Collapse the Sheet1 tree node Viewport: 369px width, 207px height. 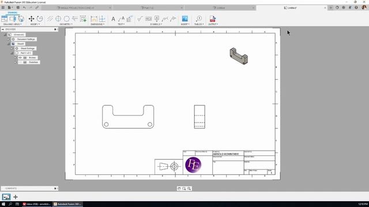point(9,44)
